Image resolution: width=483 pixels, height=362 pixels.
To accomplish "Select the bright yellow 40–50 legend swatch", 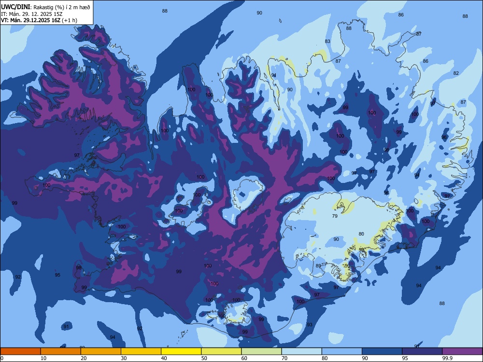I will [181, 351].
